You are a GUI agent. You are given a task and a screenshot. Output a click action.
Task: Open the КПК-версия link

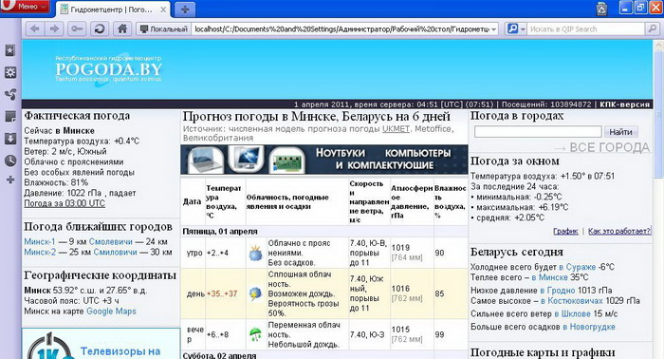click(624, 104)
